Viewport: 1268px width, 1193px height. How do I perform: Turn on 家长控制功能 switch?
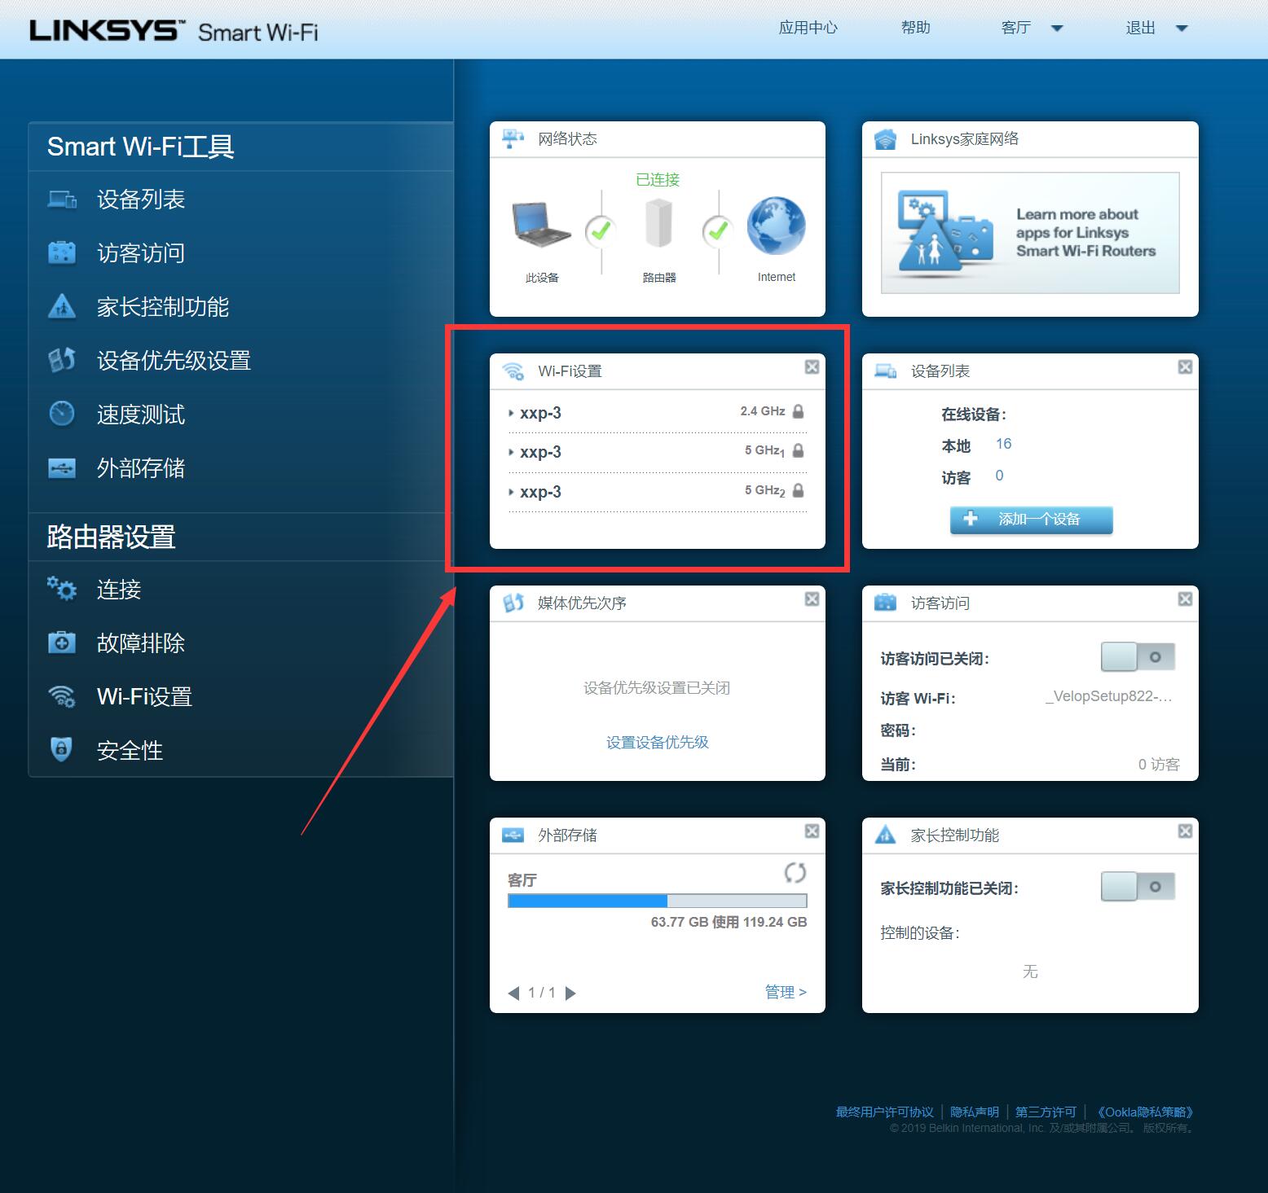pyautogui.click(x=1138, y=887)
